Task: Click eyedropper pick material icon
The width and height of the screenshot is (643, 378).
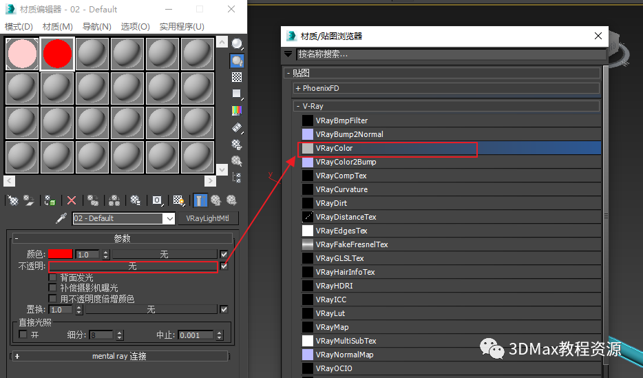Action: coord(61,218)
